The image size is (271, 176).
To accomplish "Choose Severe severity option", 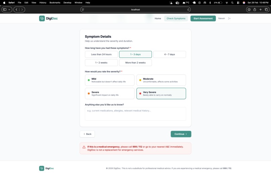I will pyautogui.click(x=110, y=93).
